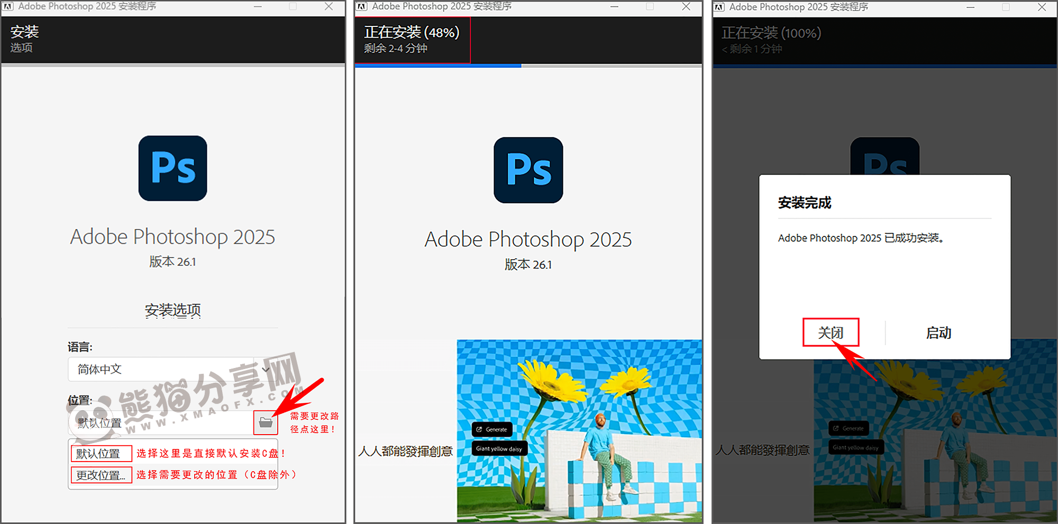Click the 安装选项 section heading
The image size is (1058, 524).
pyautogui.click(x=172, y=310)
